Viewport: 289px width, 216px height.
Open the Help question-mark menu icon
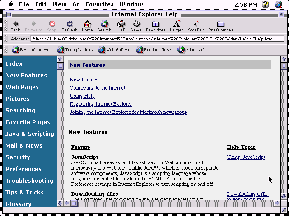pos(265,4)
